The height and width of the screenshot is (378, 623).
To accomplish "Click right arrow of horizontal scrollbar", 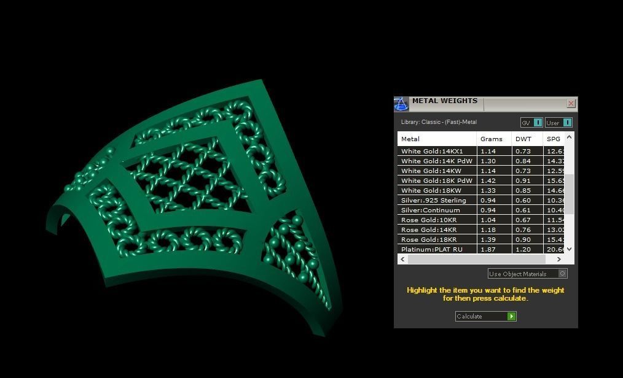I will pyautogui.click(x=559, y=259).
